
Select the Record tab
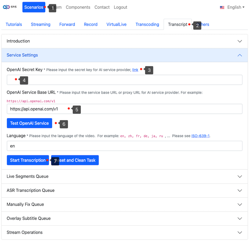[x=91, y=25]
